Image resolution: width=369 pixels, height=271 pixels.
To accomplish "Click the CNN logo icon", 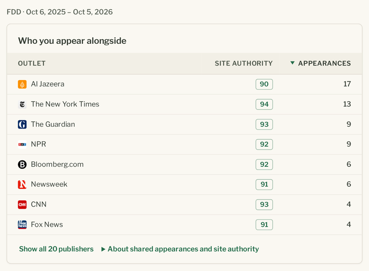I will point(22,205).
